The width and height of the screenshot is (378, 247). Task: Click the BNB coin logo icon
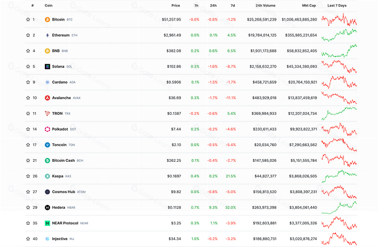click(48, 51)
